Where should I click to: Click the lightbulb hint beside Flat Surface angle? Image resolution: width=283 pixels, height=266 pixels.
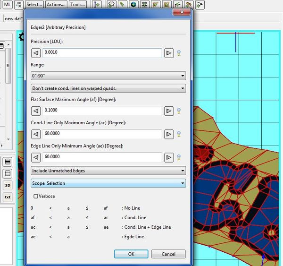tap(179, 111)
